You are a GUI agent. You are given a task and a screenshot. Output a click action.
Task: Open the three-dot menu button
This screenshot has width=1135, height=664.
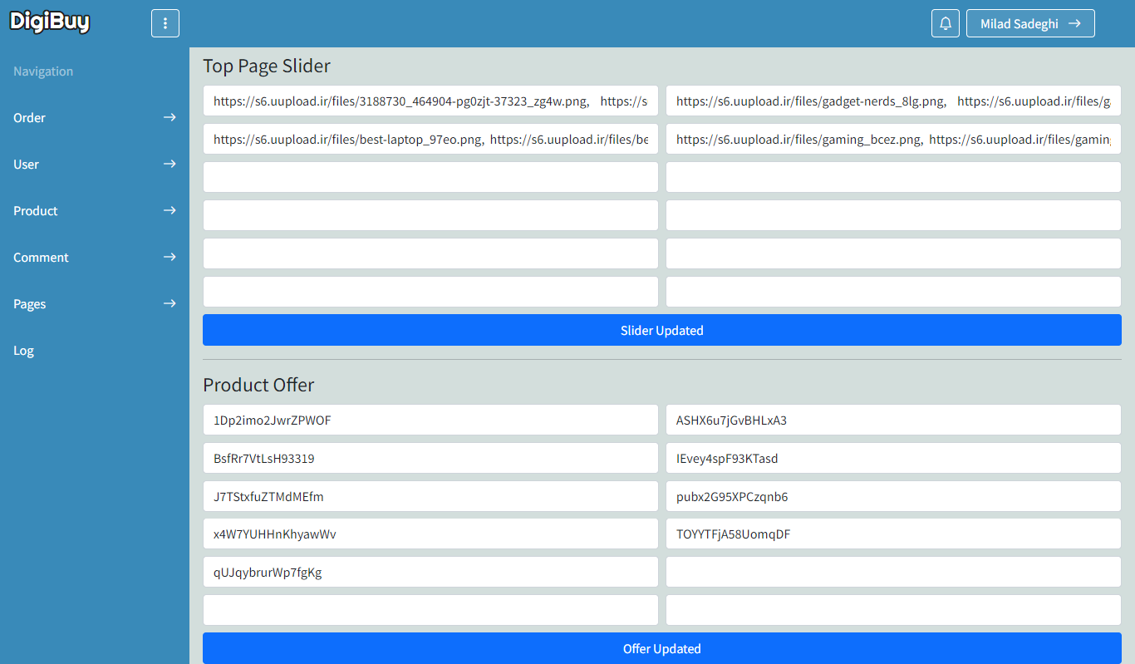coord(165,23)
